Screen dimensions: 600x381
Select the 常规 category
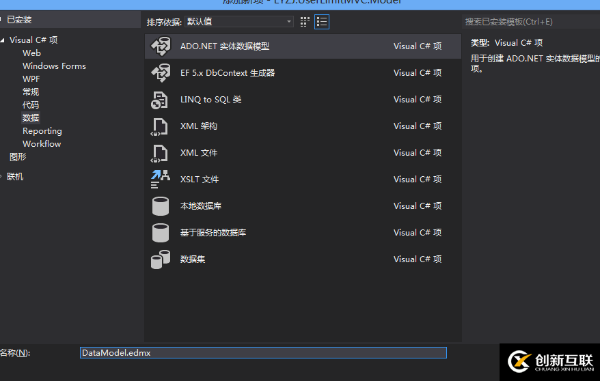[x=31, y=92]
